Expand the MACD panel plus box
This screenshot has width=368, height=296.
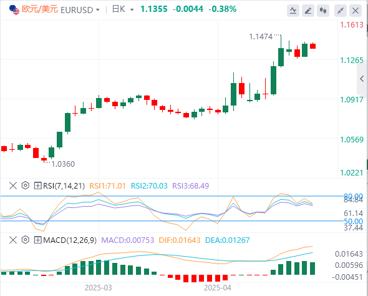pos(37,240)
